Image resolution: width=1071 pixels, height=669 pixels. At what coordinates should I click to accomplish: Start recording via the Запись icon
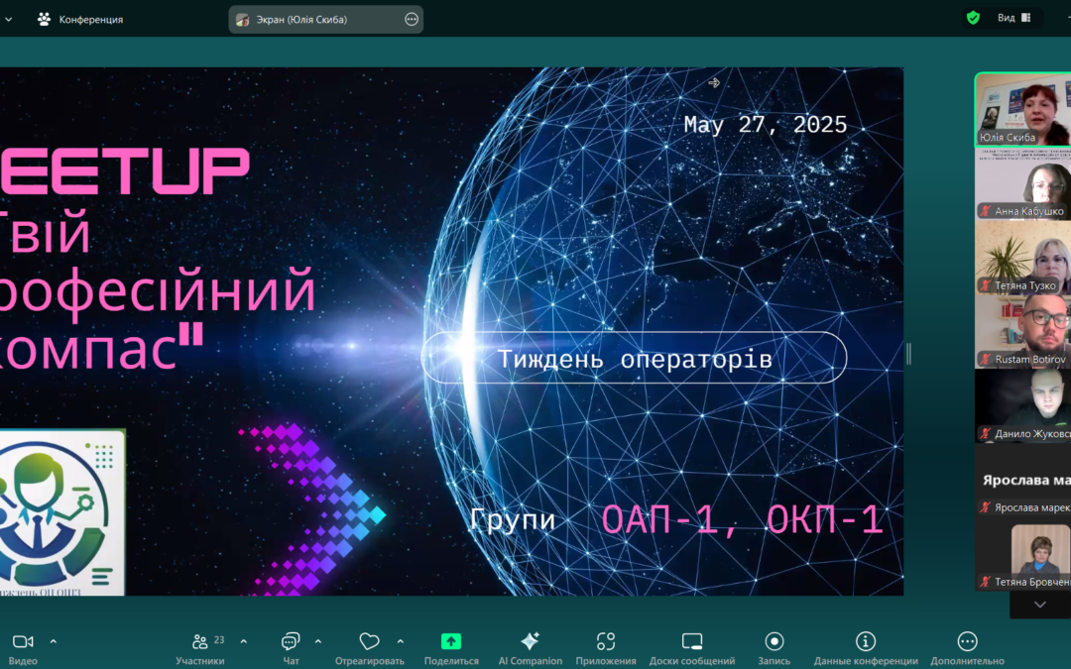pos(773,639)
